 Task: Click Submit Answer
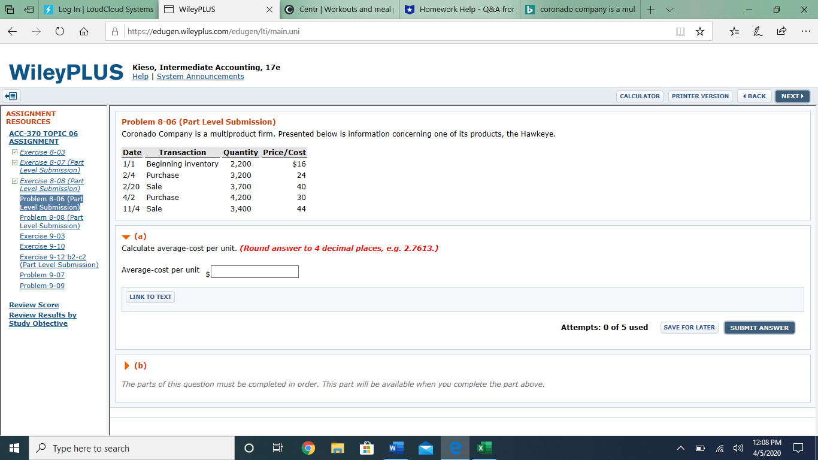coord(759,328)
